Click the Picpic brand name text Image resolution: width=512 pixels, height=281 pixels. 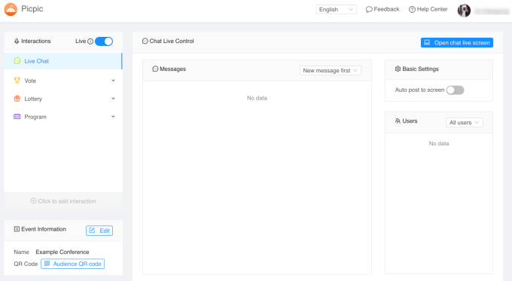[x=32, y=9]
